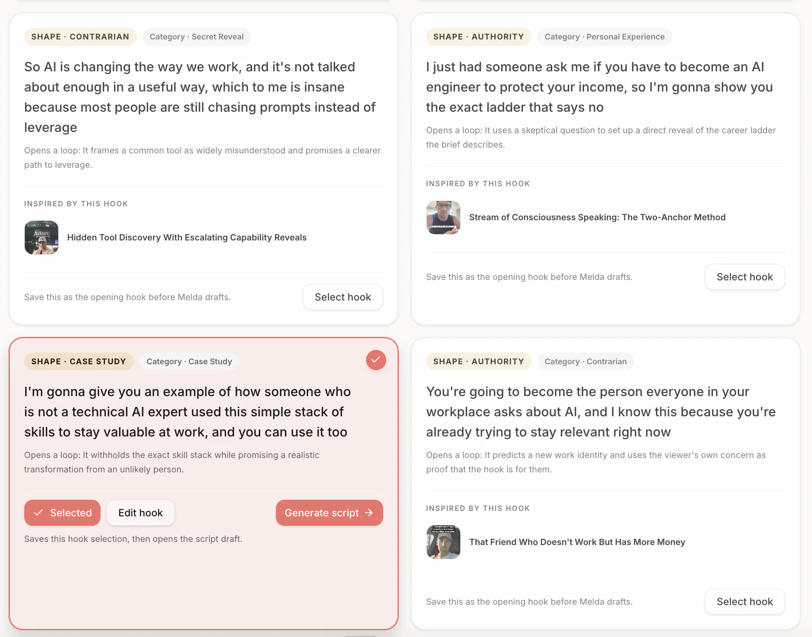Open That Friend Who Doesn't Work thumbnail
The image size is (812, 637).
tap(443, 542)
